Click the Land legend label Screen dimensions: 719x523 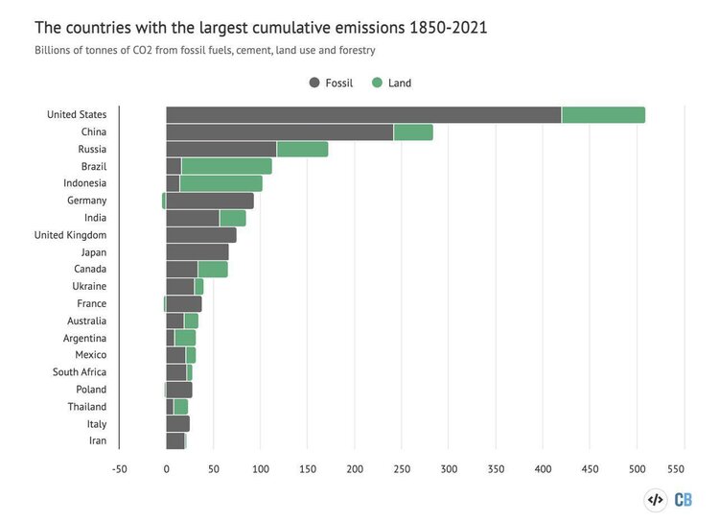pyautogui.click(x=400, y=83)
